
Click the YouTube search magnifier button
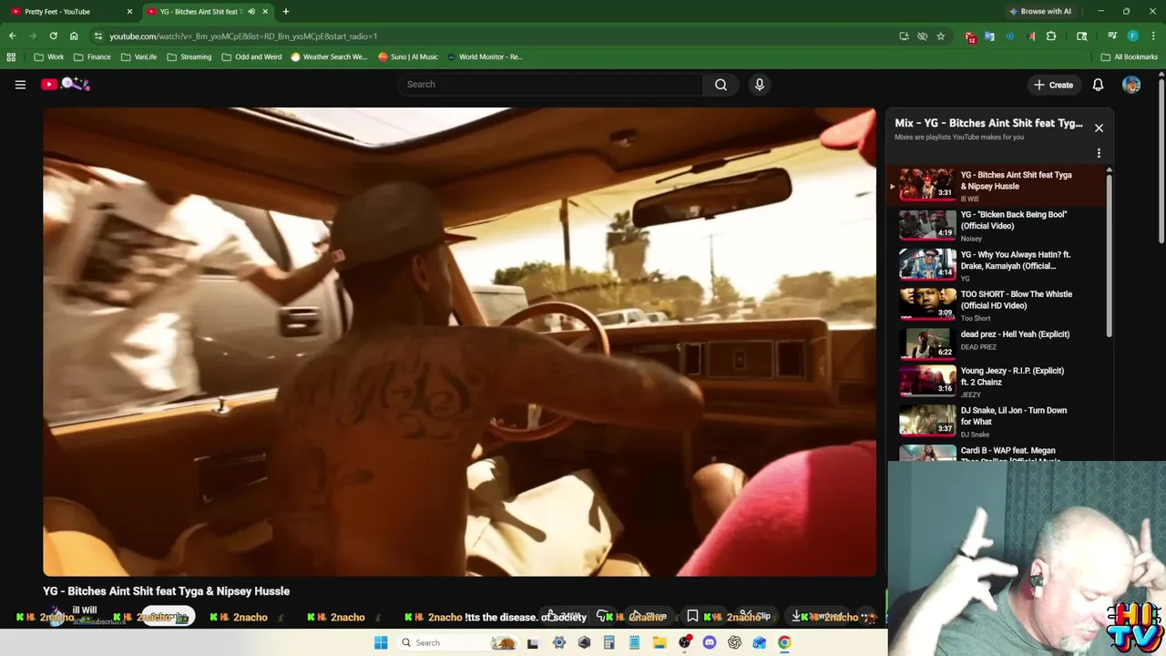pos(721,85)
